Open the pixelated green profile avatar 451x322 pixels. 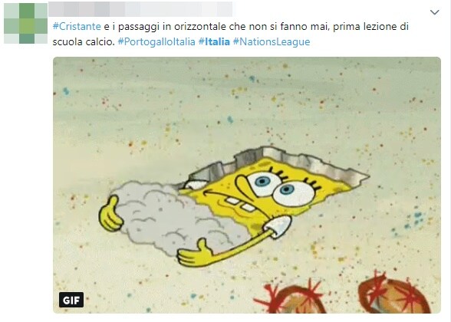pyautogui.click(x=25, y=24)
